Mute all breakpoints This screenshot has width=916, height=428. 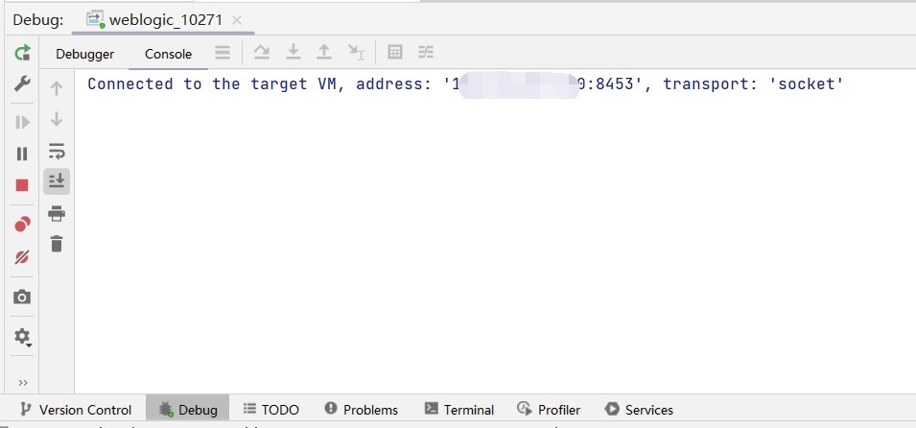click(22, 256)
